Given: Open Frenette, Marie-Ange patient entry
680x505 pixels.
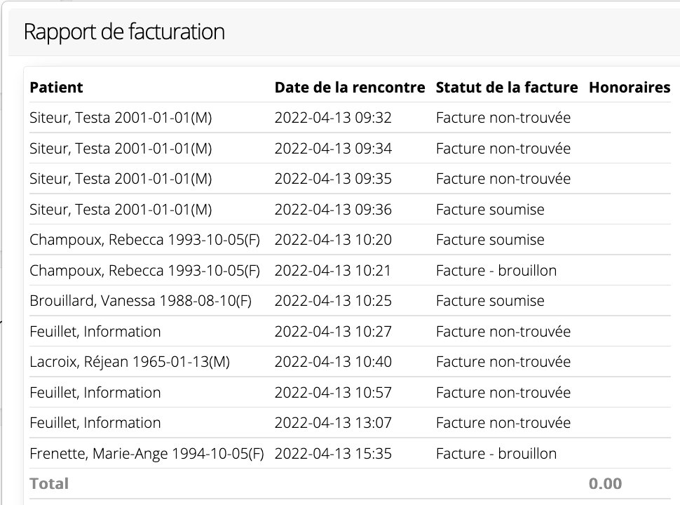Looking at the screenshot, I should click(147, 453).
